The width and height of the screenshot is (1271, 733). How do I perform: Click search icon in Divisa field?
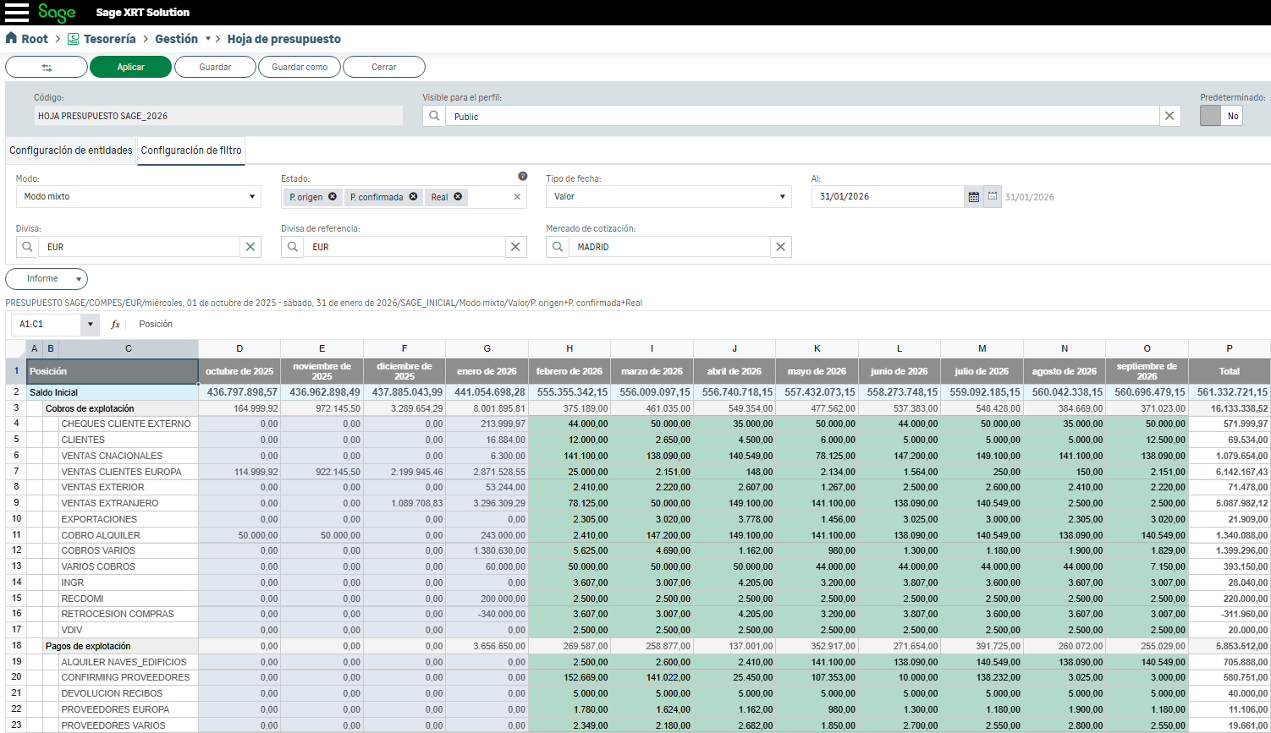tap(27, 247)
